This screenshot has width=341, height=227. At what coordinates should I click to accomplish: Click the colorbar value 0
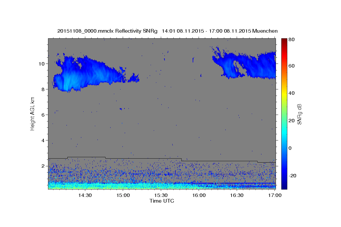tap(290, 148)
